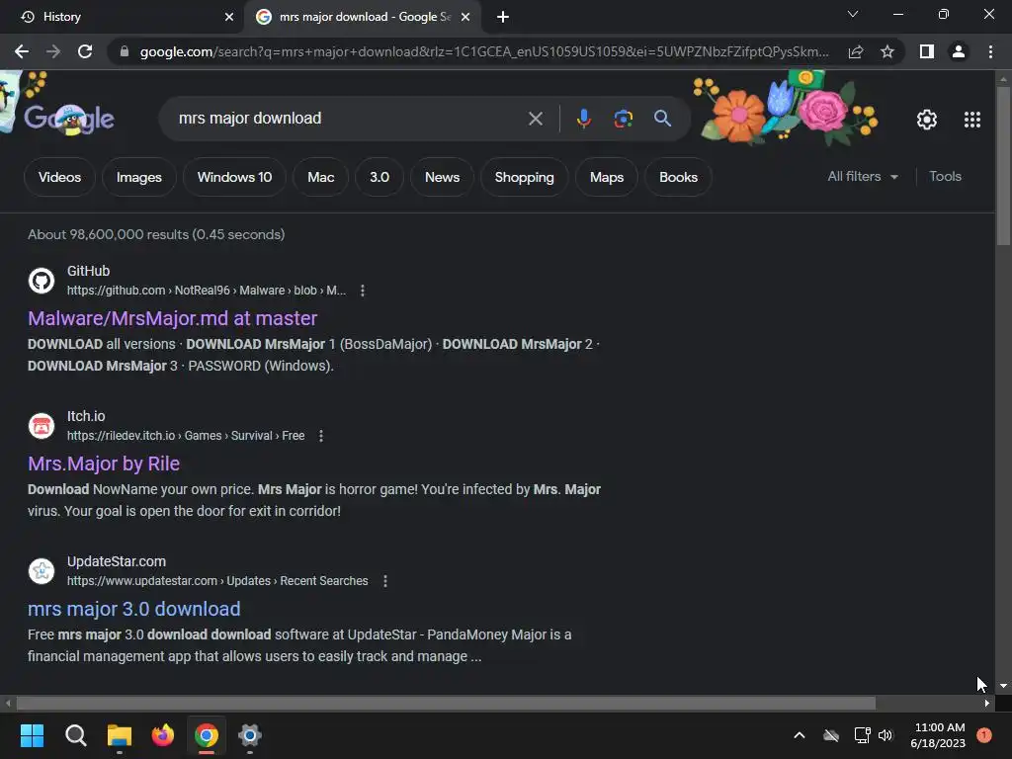The height and width of the screenshot is (759, 1012).
Task: Search by image with Google Lens
Action: click(623, 119)
